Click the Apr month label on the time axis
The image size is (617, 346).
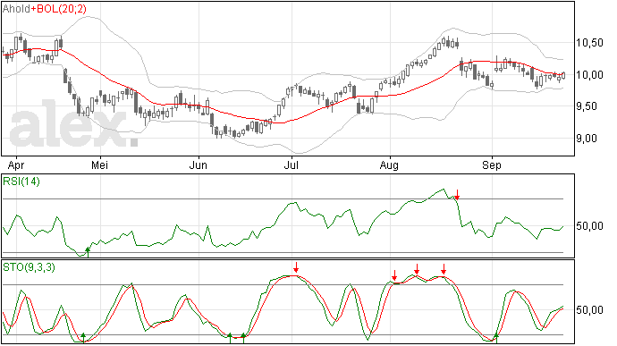coord(16,165)
